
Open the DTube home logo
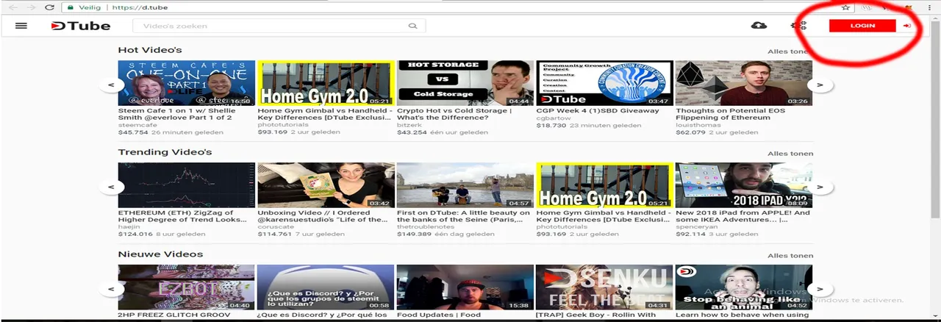(80, 26)
